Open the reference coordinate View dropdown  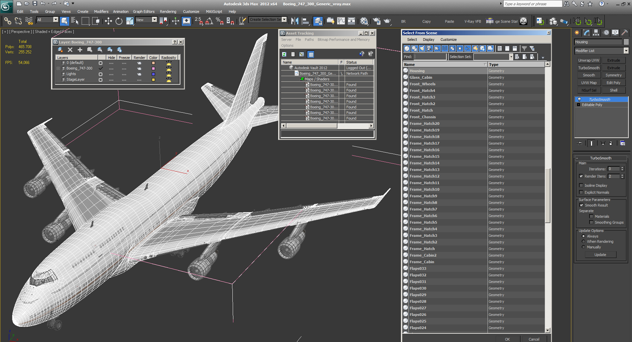(155, 20)
